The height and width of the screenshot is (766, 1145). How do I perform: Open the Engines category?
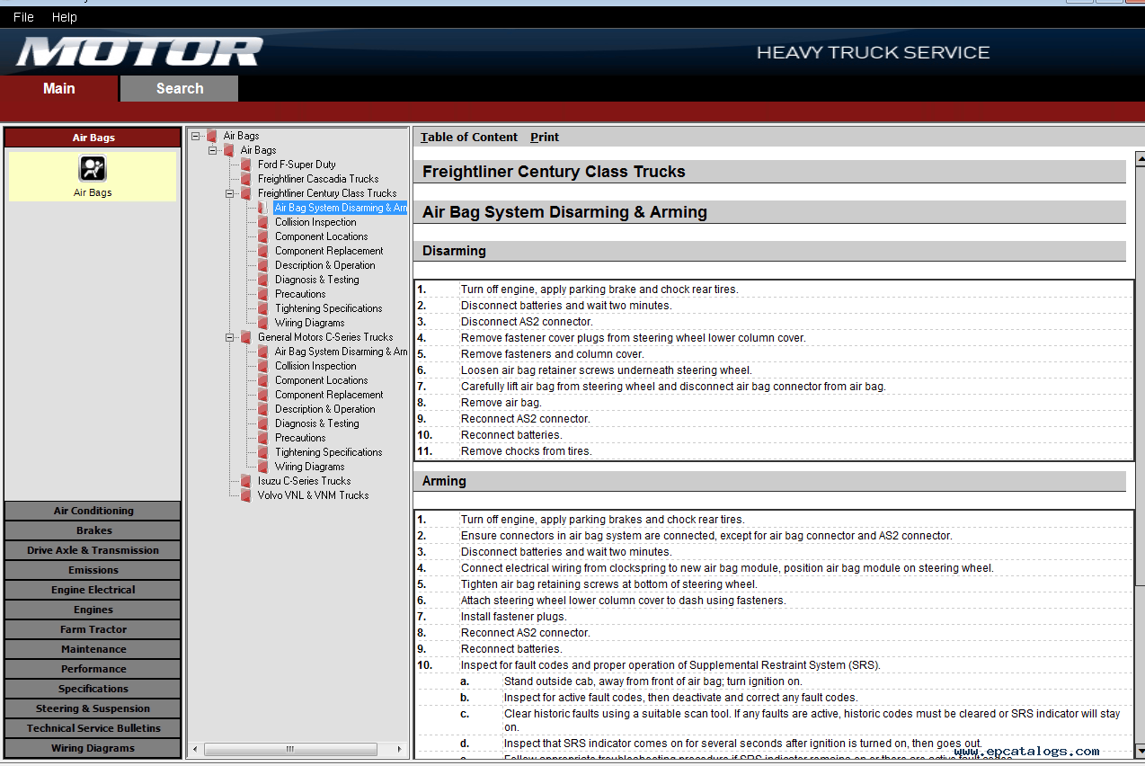pos(93,610)
